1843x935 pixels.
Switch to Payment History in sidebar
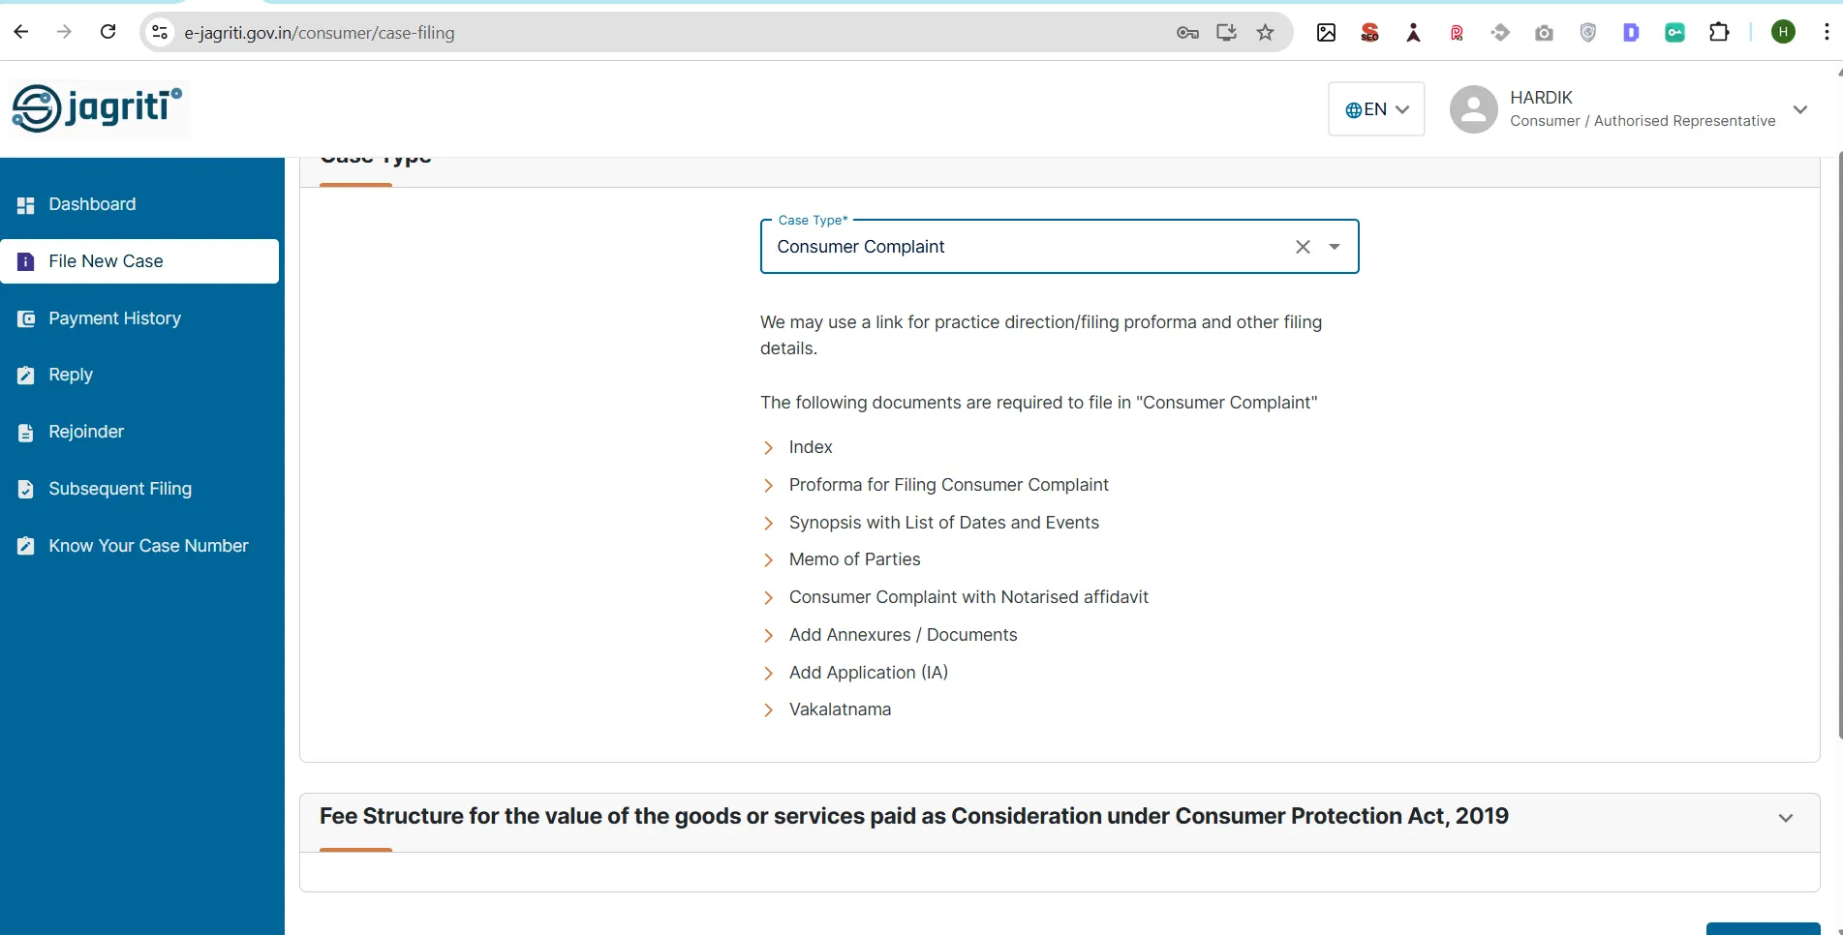[114, 318]
